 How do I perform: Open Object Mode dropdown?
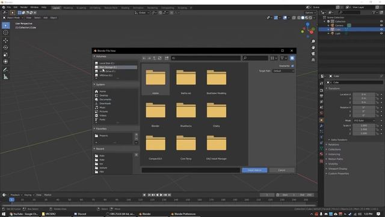pyautogui.click(x=13, y=17)
